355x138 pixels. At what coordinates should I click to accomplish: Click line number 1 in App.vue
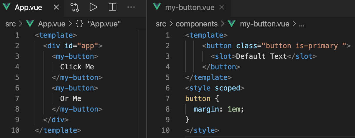tap(17, 35)
